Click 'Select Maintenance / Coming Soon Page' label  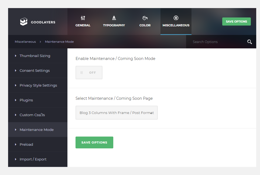(x=114, y=98)
